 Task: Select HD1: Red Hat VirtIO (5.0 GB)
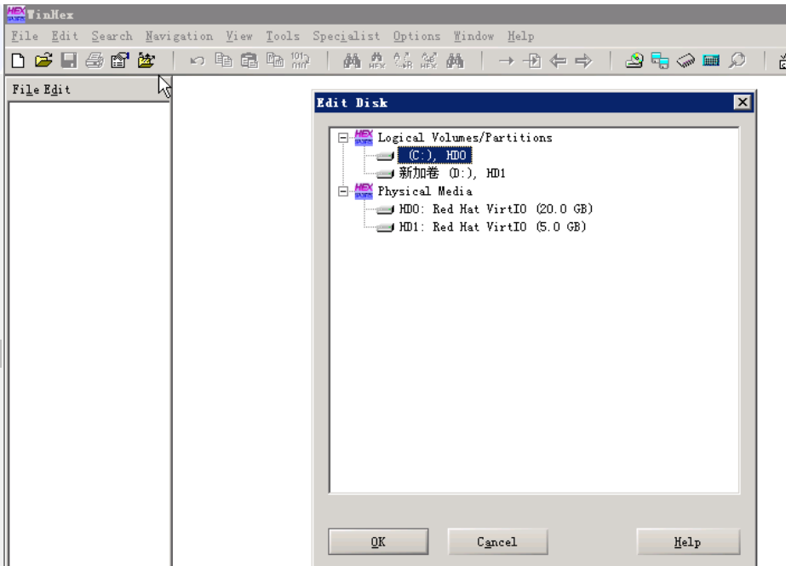492,227
